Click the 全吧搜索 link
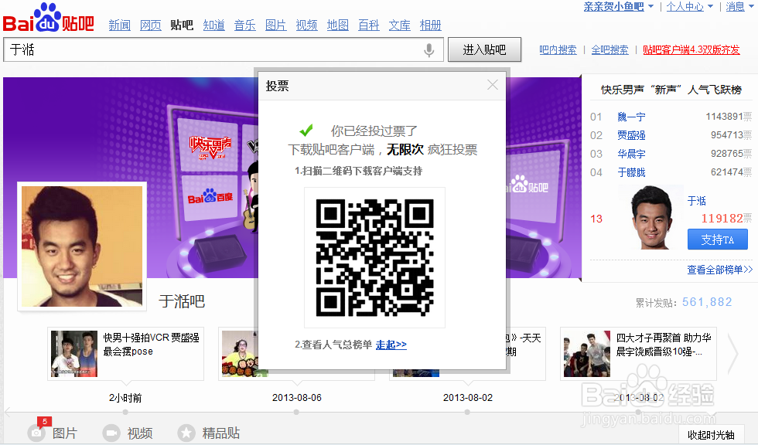Image resolution: width=758 pixels, height=445 pixels. coord(610,49)
